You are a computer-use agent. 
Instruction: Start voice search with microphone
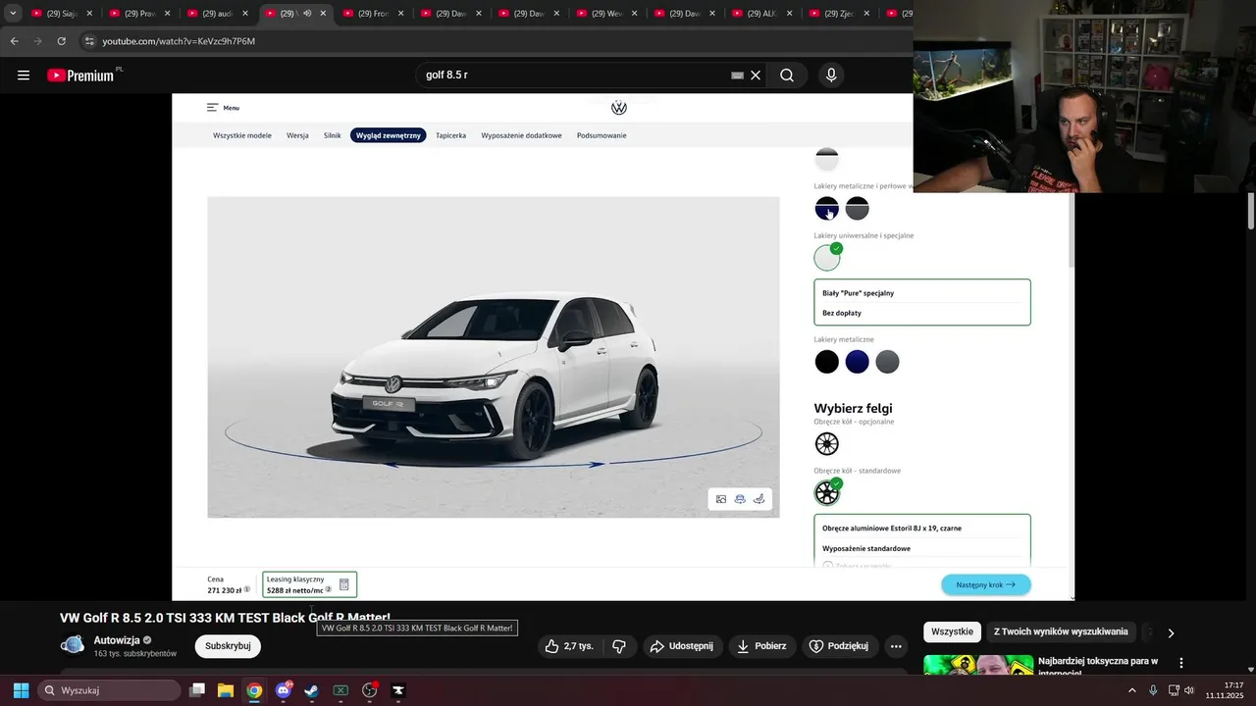831,76
